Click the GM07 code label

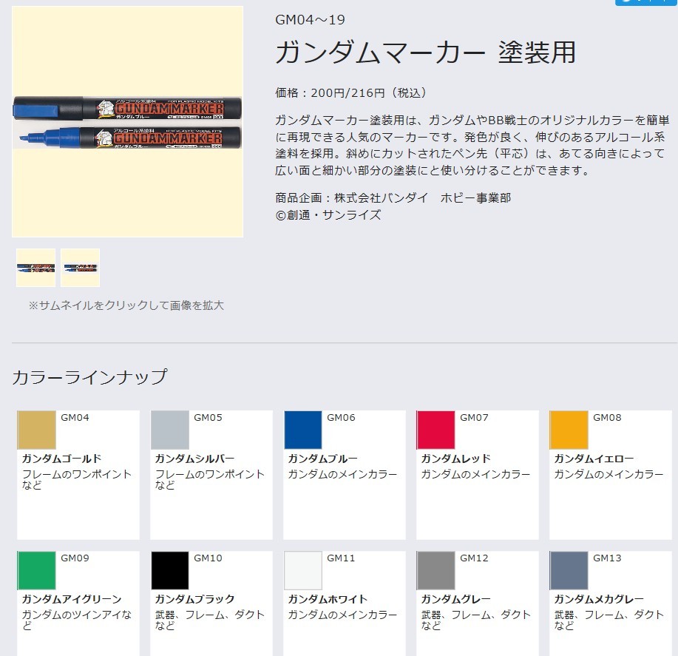pos(475,418)
